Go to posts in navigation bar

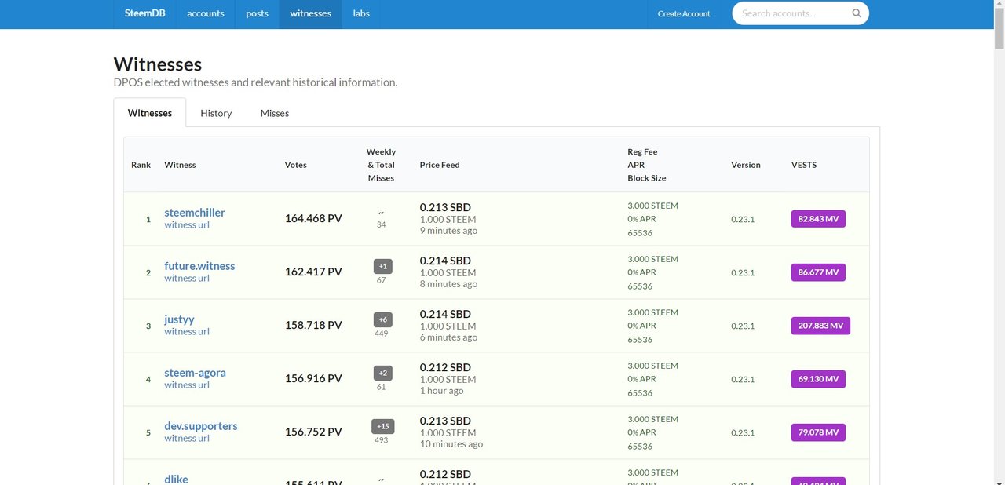[x=257, y=13]
